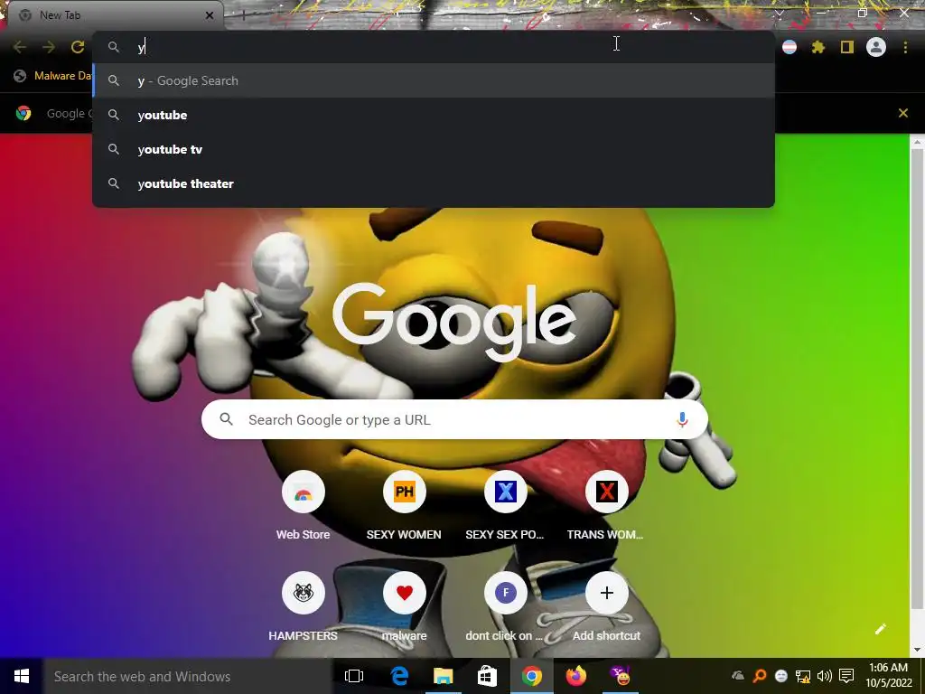Viewport: 925px width, 694px height.
Task: Open the profile avatar icon
Action: (876, 47)
